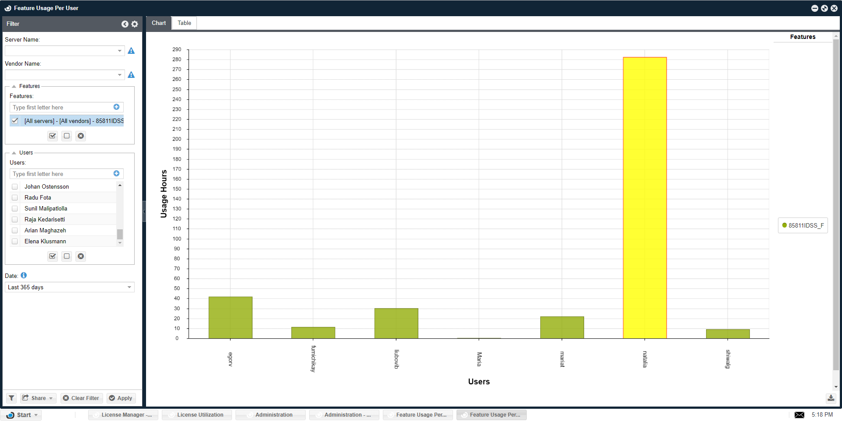Image resolution: width=842 pixels, height=421 pixels.
Task: Click the filter funnel icon at bottom left
Action: [x=11, y=398]
